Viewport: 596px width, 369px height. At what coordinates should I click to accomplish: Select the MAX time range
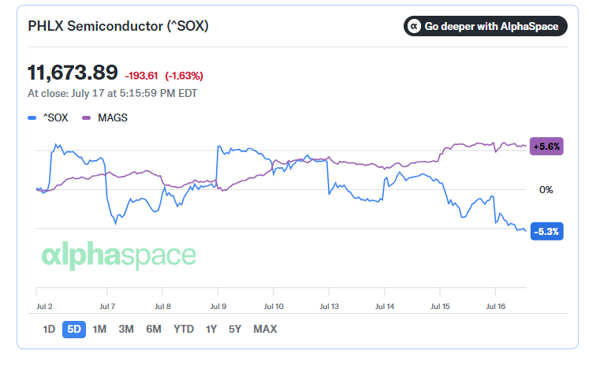[x=265, y=329]
